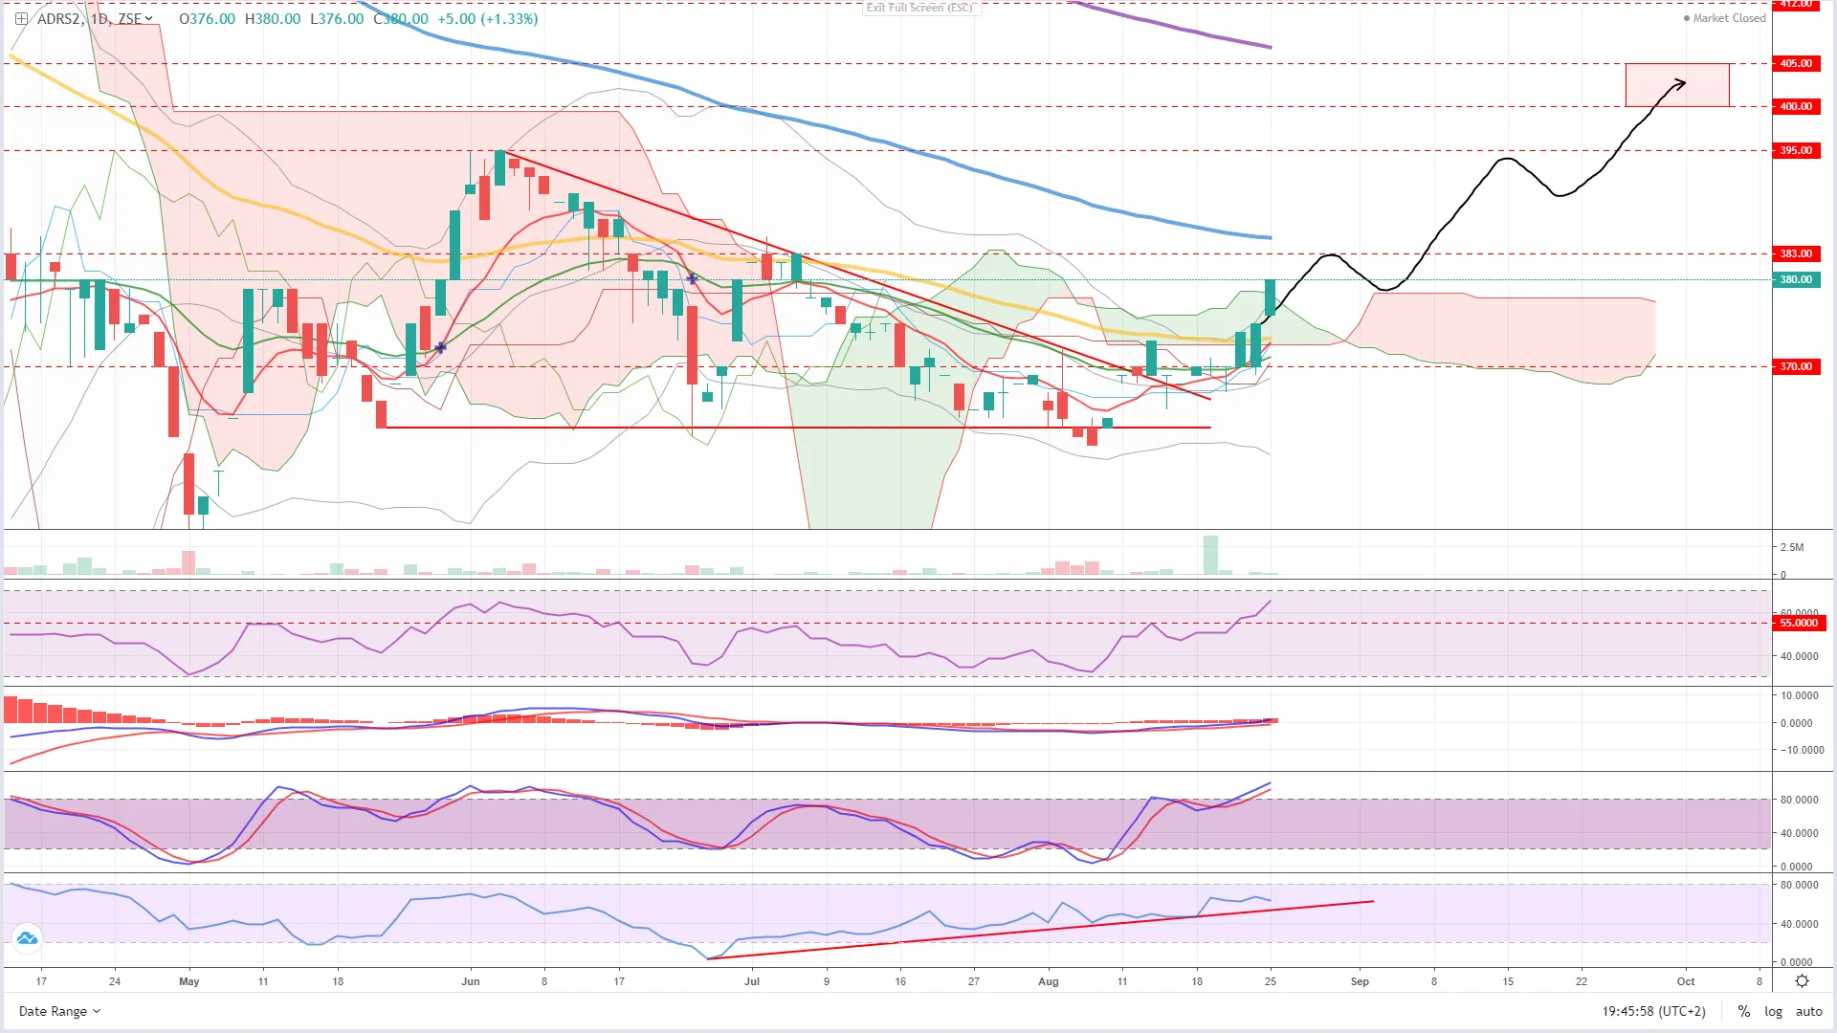Click the 19:45:58 (UTC+2) timezone selector

[x=1653, y=1011]
